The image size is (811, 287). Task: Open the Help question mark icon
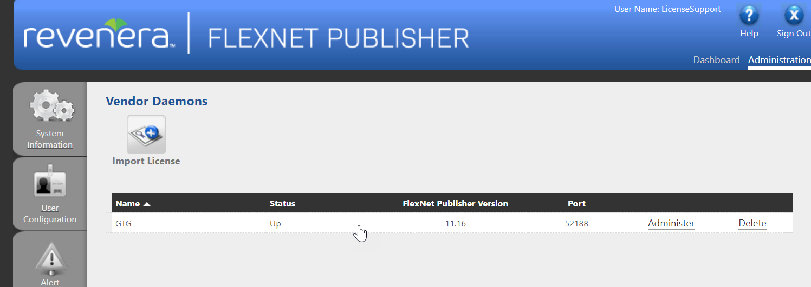[749, 15]
